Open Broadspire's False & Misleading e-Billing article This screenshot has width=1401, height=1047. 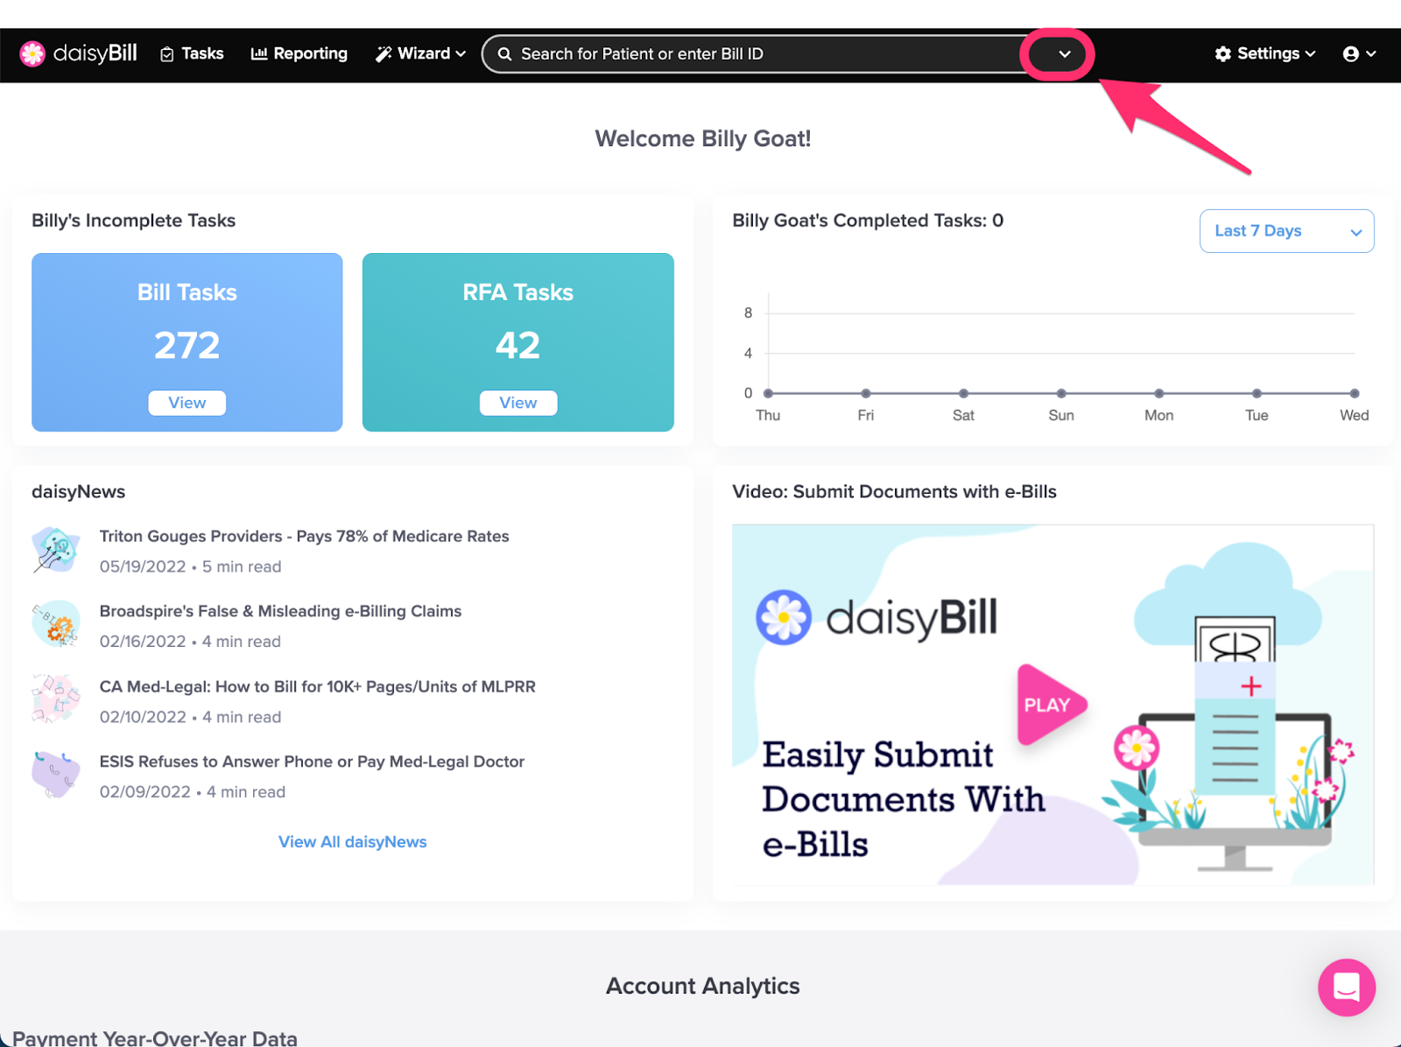click(280, 611)
